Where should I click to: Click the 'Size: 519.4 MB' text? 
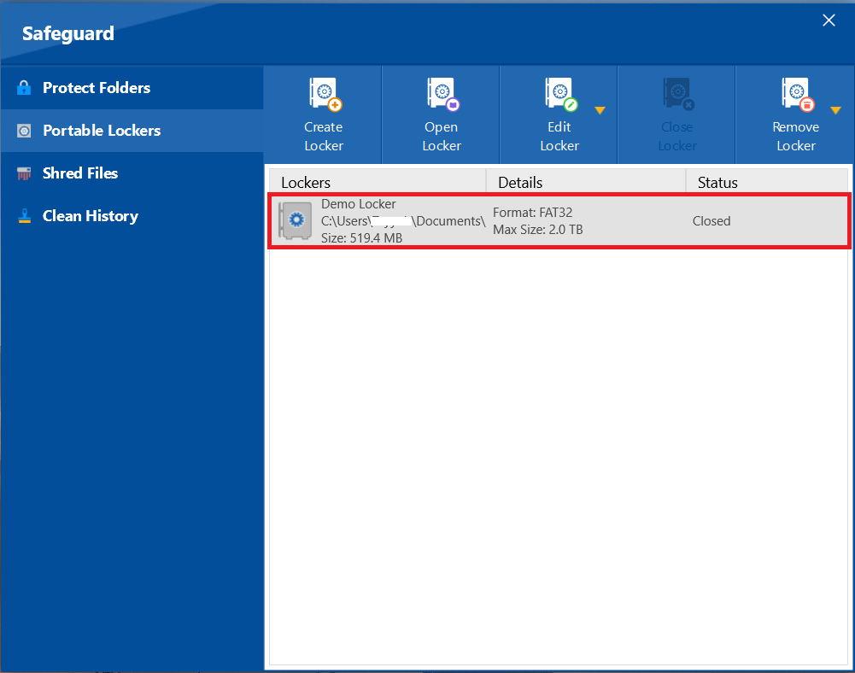(x=361, y=238)
